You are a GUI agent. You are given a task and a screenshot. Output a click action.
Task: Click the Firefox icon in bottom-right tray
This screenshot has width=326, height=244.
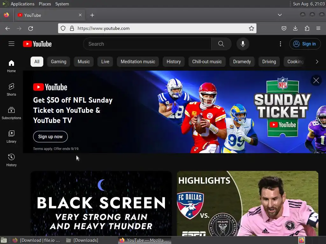302,240
